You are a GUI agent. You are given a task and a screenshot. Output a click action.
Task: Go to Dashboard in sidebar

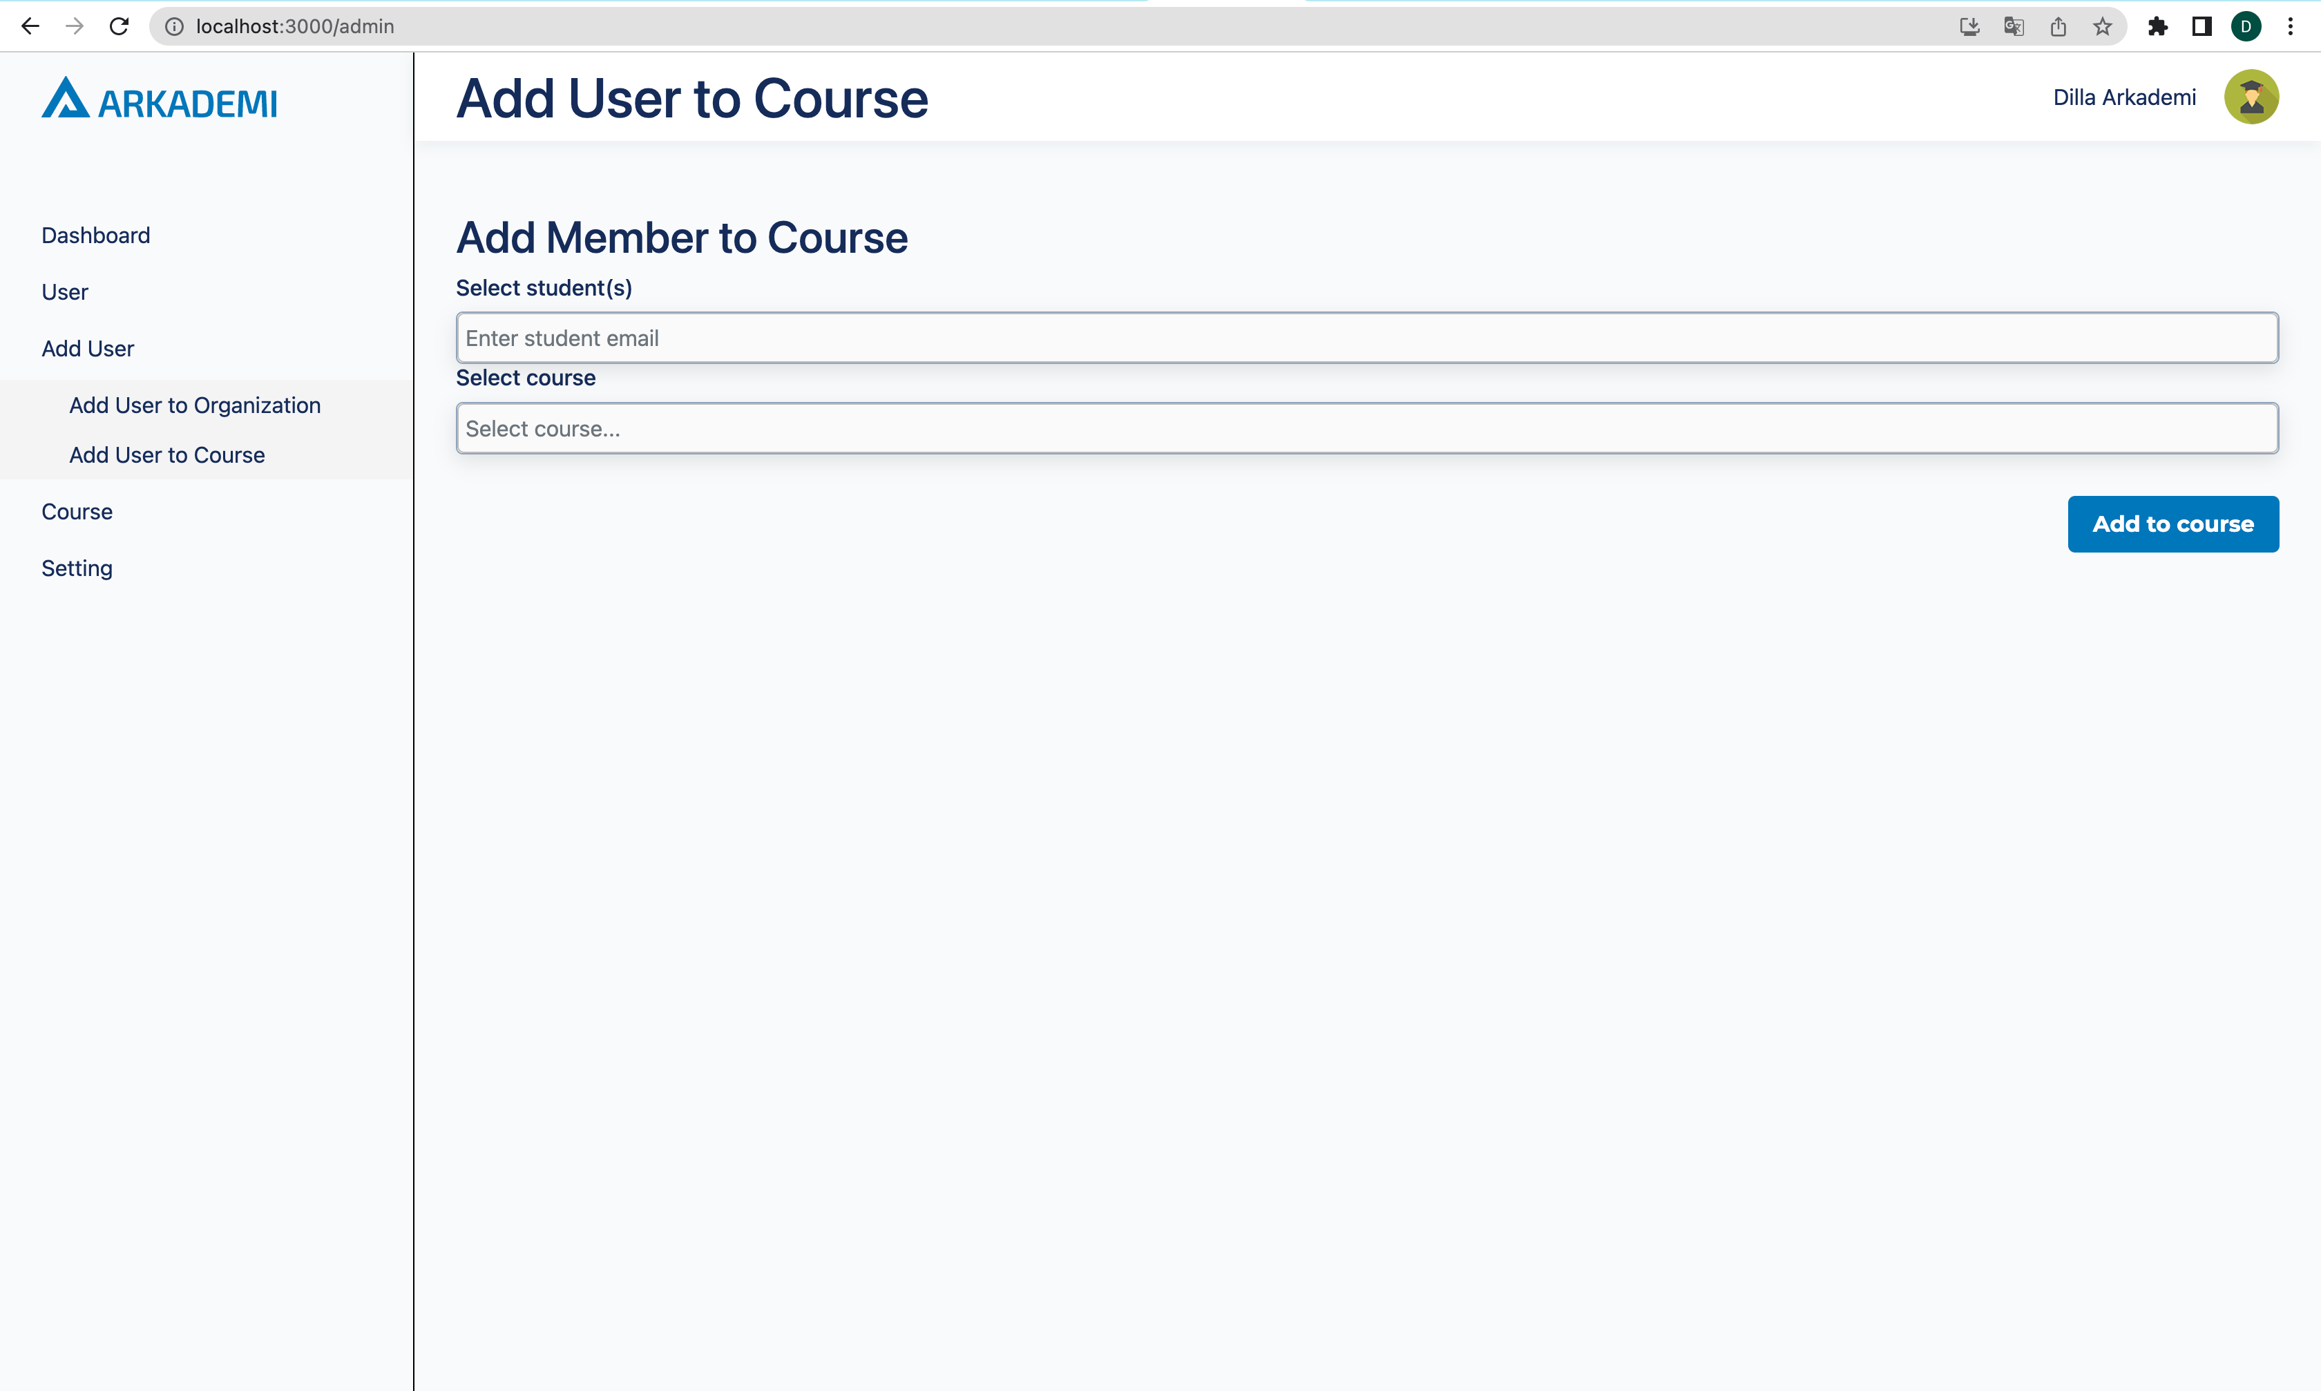pos(95,236)
